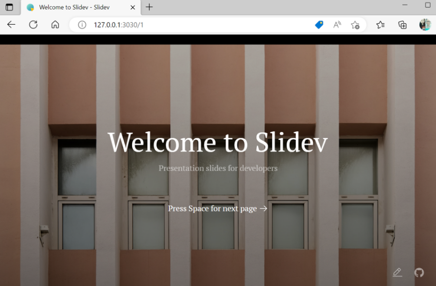The image size is (436, 286).
Task: Start Read aloud from the address bar
Action: tap(337, 25)
